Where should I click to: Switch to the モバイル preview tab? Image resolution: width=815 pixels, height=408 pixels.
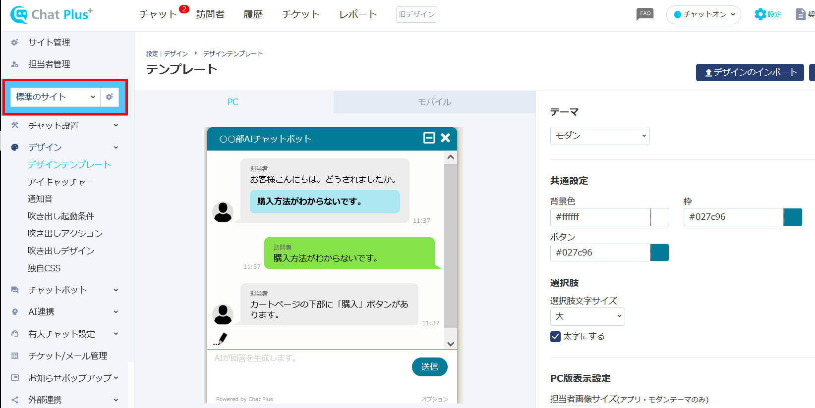tap(434, 102)
